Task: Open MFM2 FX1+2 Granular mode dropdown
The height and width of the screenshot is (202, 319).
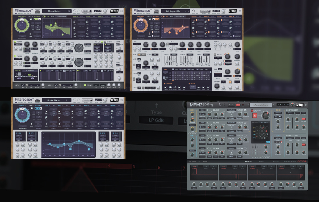Action: tap(278, 113)
